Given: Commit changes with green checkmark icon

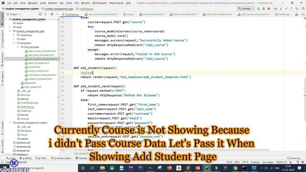Looking at the screenshot, I should (x=286, y=9).
